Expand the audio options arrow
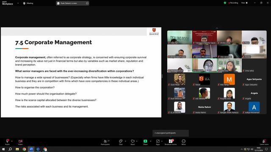This screenshot has height=152, width=271. tap(12, 141)
